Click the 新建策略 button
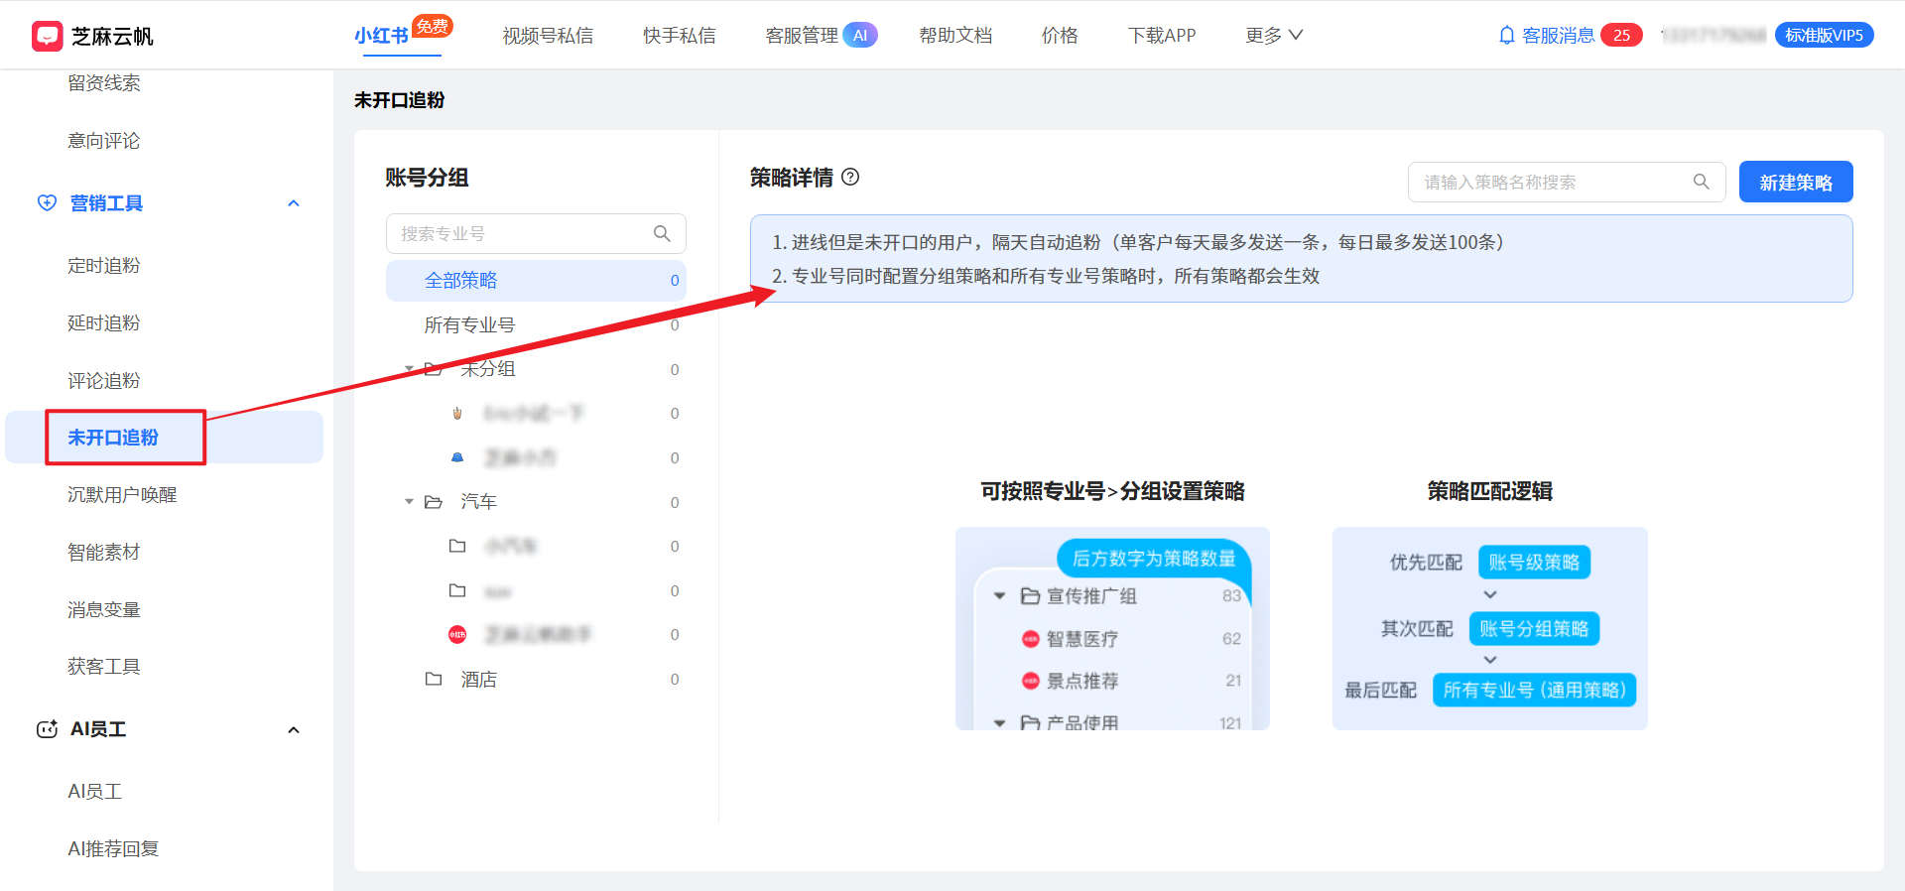 pos(1796,182)
